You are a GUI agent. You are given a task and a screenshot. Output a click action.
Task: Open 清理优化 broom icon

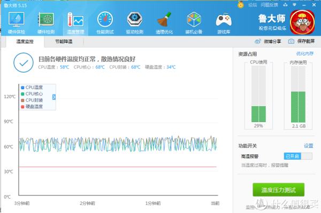(x=164, y=23)
